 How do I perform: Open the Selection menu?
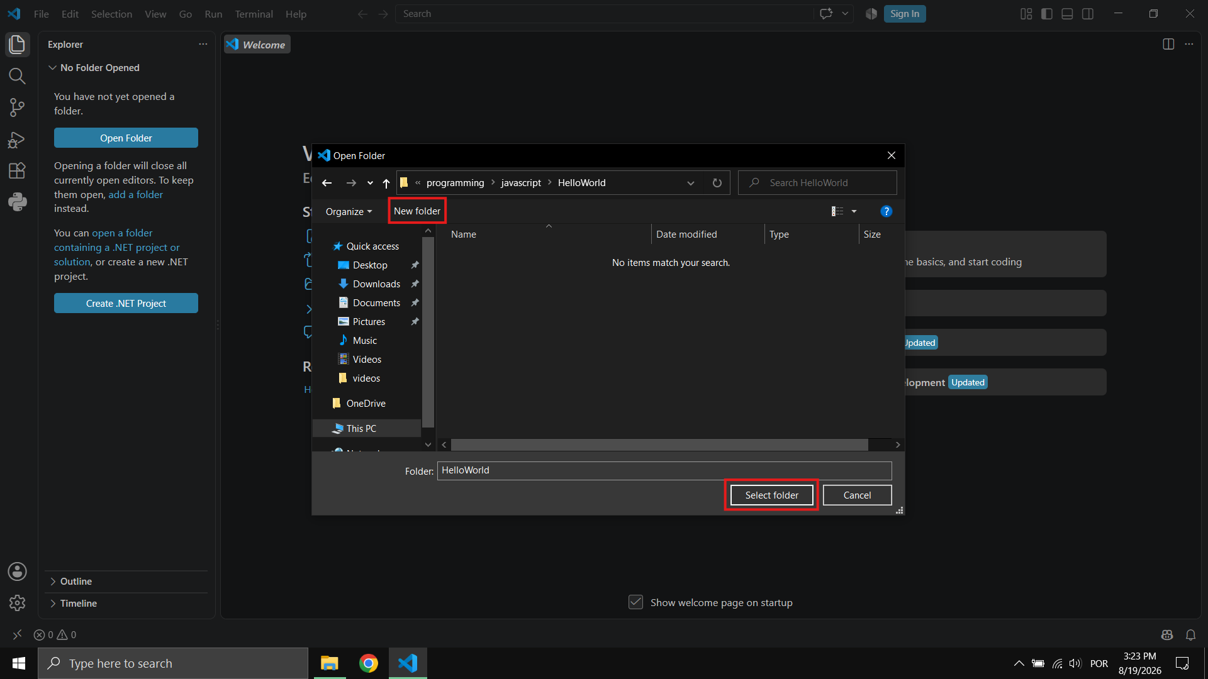click(x=111, y=14)
